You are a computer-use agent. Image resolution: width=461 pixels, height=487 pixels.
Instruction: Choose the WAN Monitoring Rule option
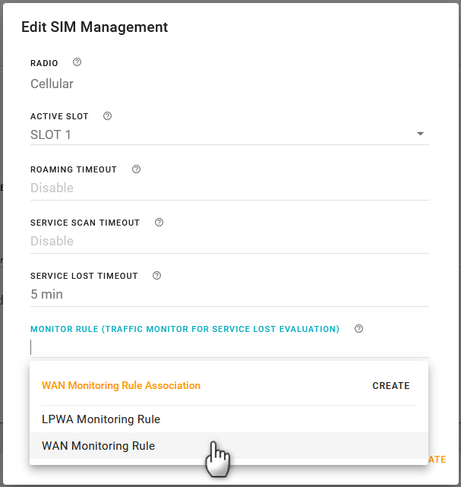99,446
